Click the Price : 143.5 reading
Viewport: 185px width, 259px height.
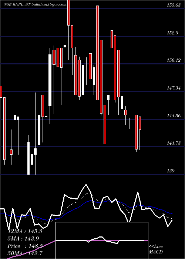(25, 246)
